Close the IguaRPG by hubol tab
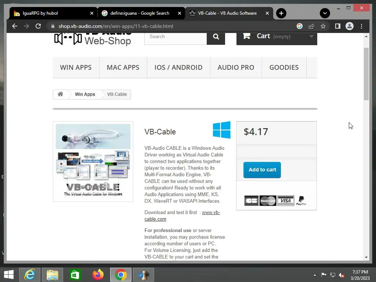Viewport: 376px width, 282px height. click(x=91, y=13)
